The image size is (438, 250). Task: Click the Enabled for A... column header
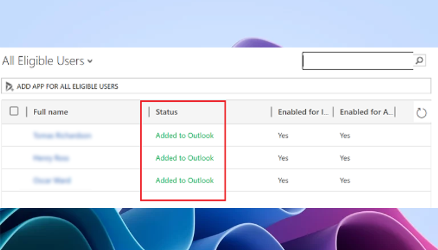click(366, 112)
